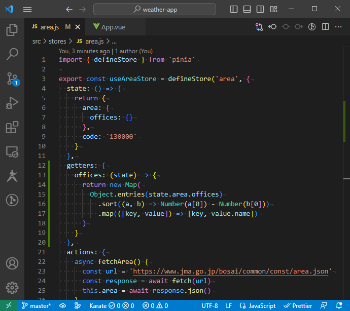Screen dimensions: 350x311
Task: Open the Extensions view
Action: (x=12, y=128)
